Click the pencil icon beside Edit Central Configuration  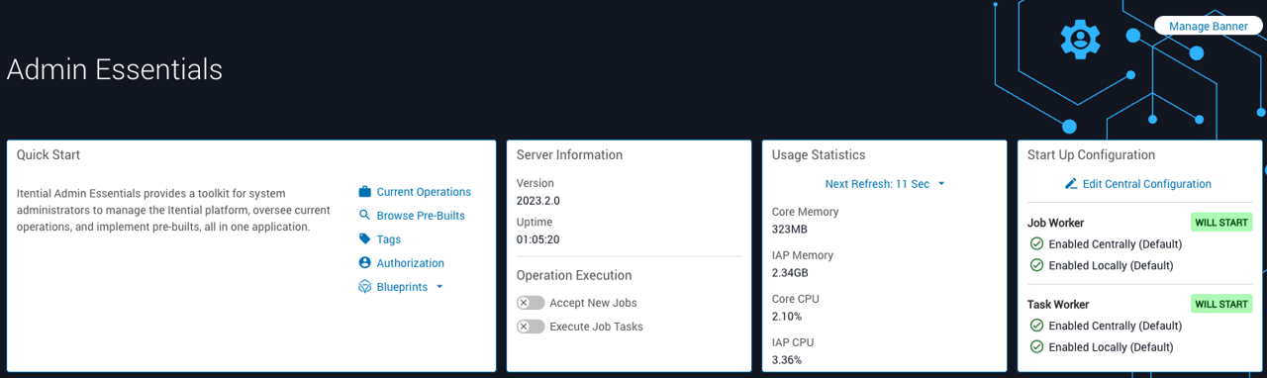pos(1070,184)
